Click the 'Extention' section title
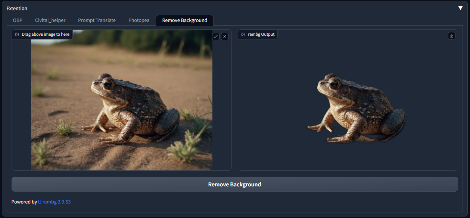 click(17, 8)
